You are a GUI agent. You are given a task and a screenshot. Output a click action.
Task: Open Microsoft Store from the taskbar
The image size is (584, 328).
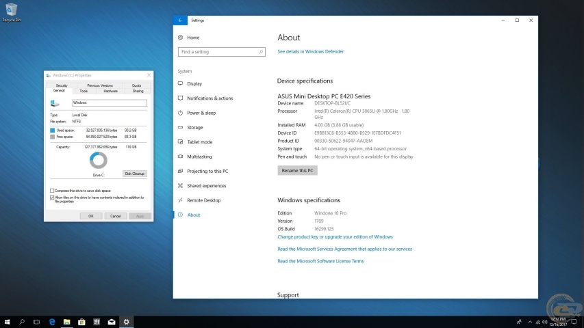(x=81, y=322)
